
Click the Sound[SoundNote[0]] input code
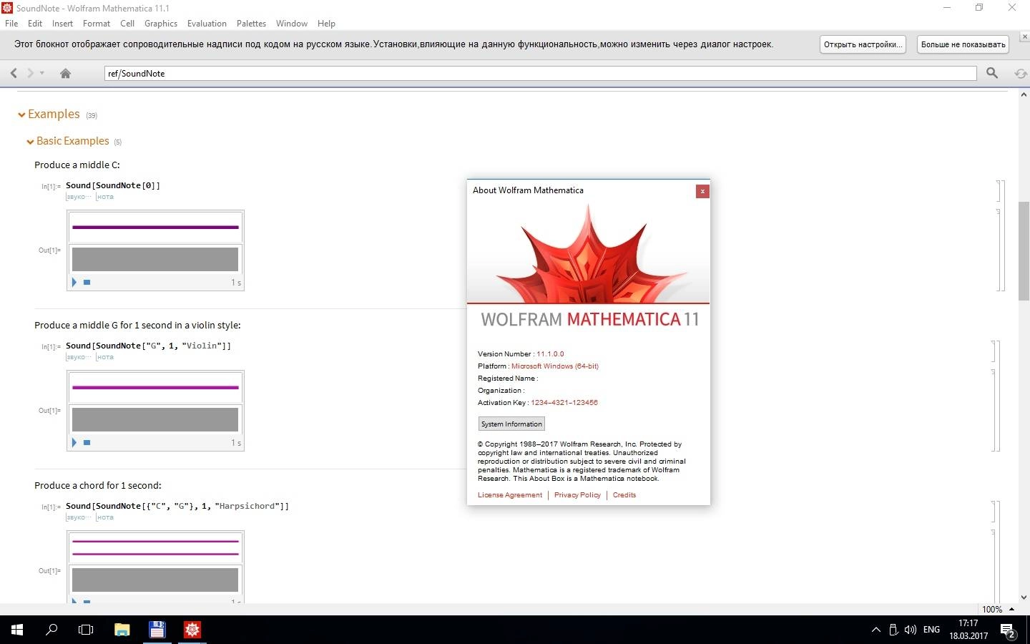(x=113, y=185)
